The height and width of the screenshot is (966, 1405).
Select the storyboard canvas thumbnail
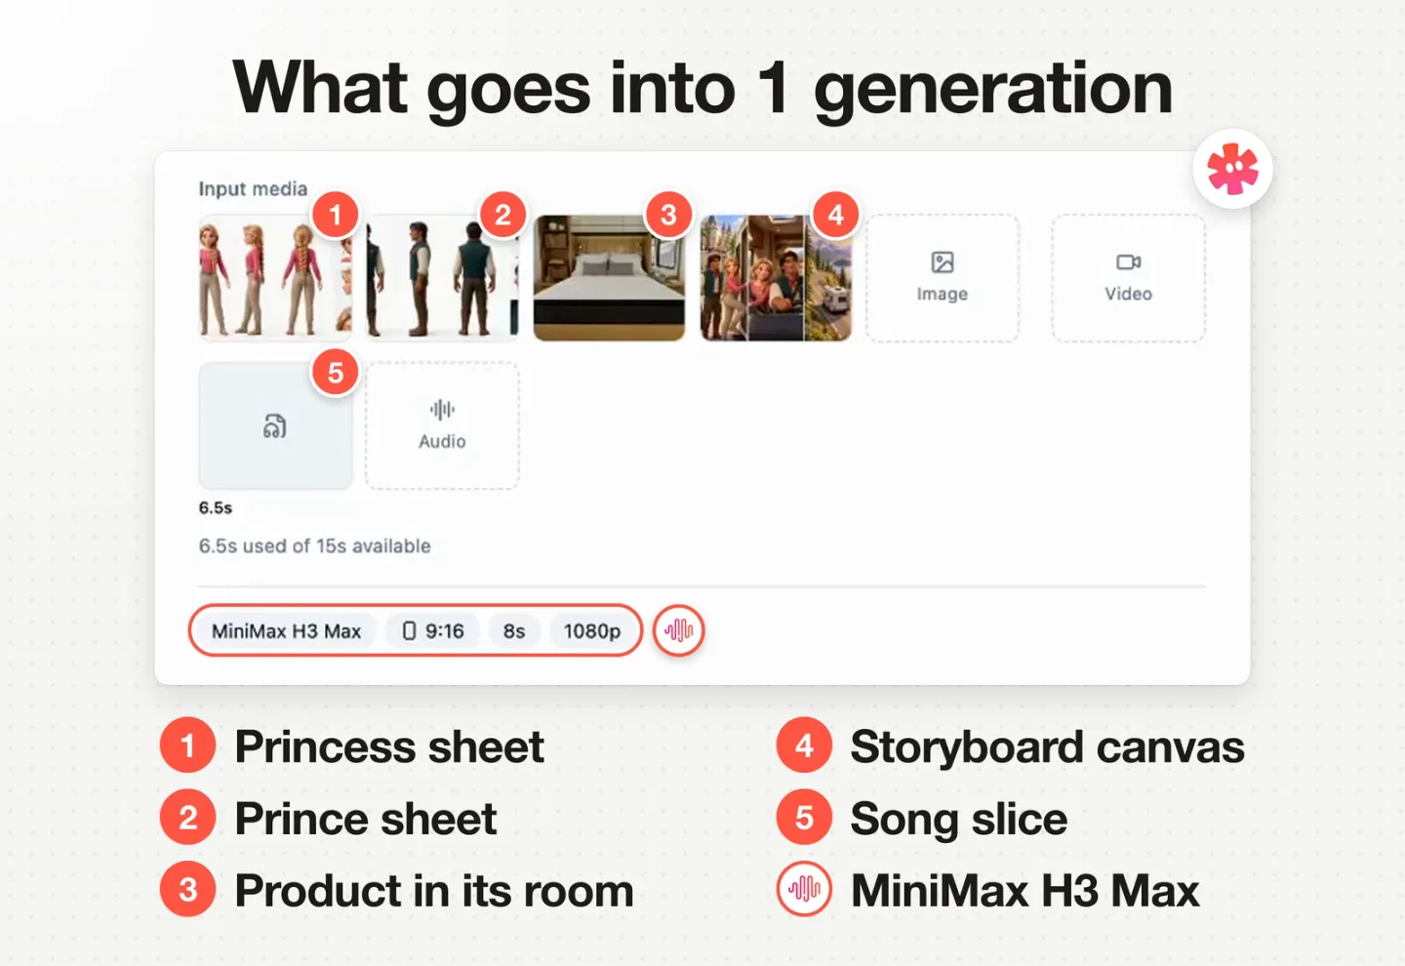[x=776, y=278]
